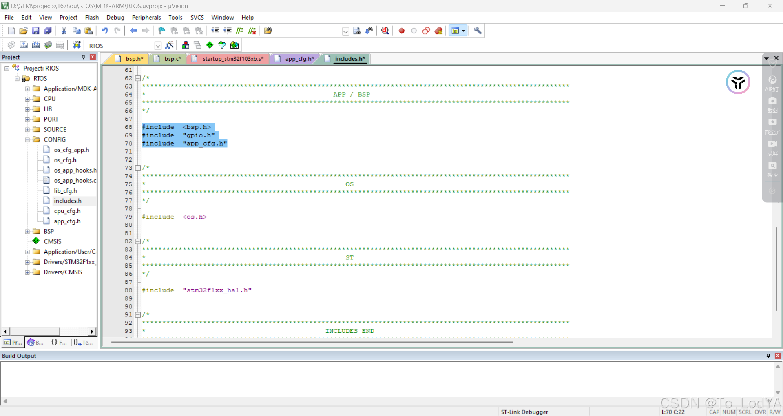Screen dimensions: 783x416
Task: Expand the SOURCE folder
Action: pos(27,130)
